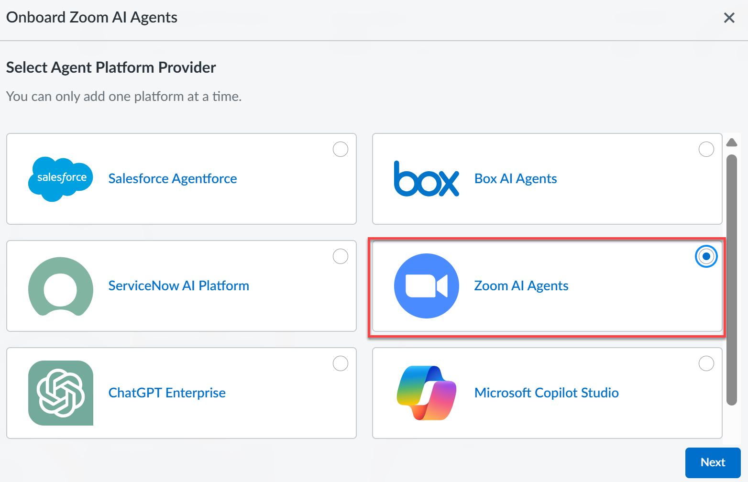Select the Microsoft Copilot Studio radio button
This screenshot has width=748, height=482.
coord(706,363)
